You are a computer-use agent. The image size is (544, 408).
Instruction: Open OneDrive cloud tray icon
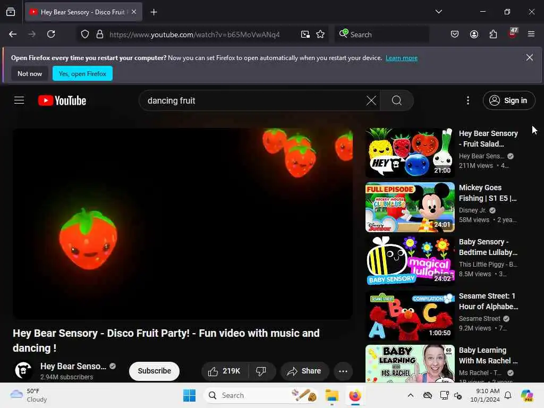pyautogui.click(x=428, y=395)
